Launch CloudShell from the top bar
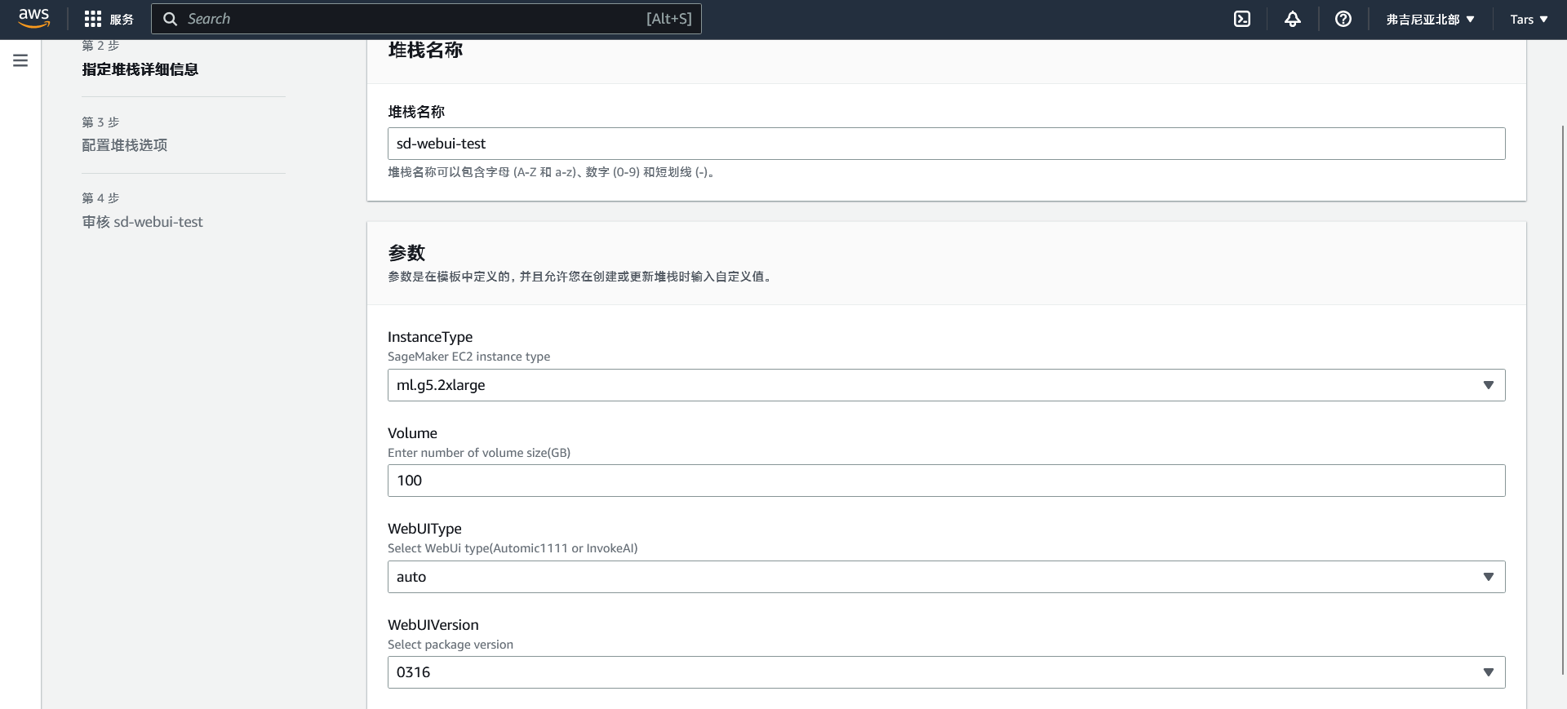 click(1241, 19)
